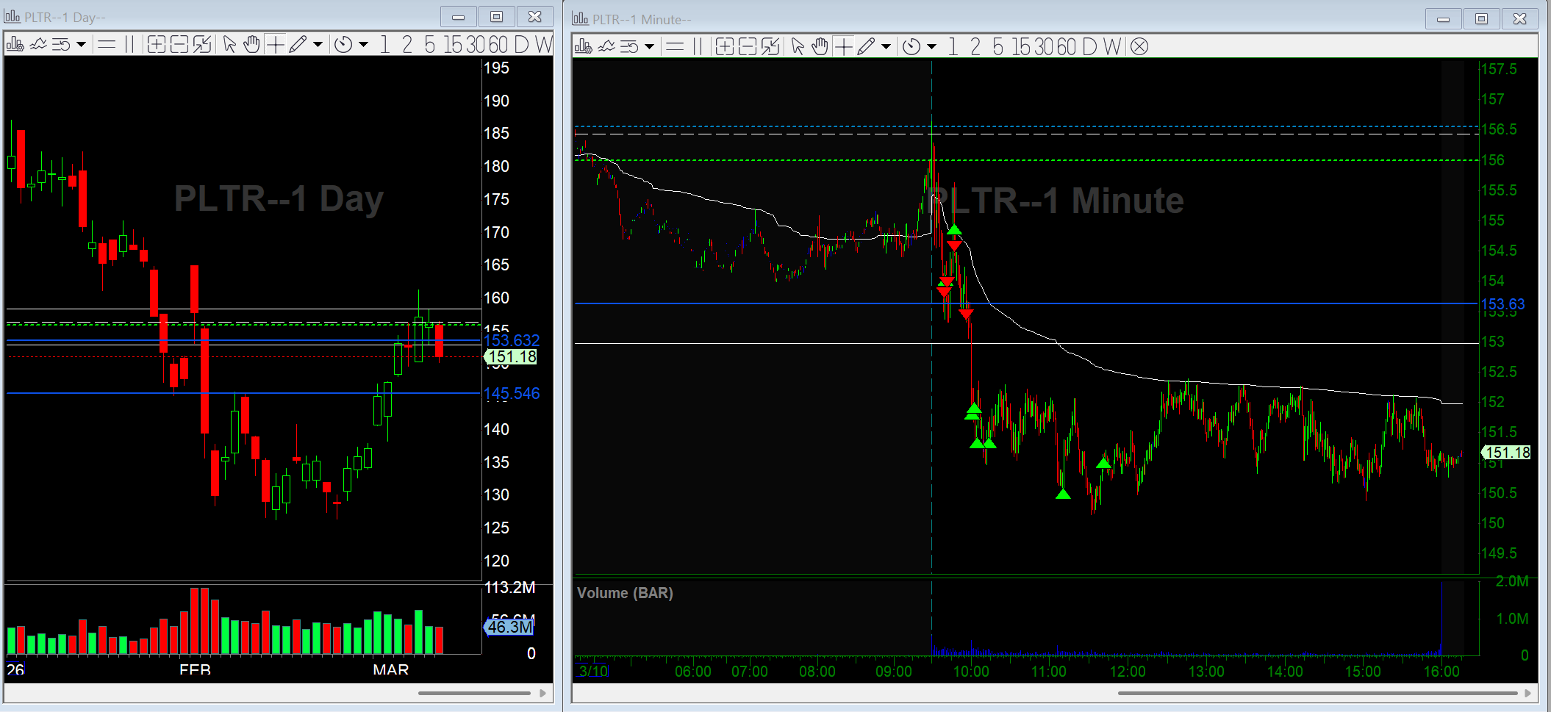Zoom out on the Minute chart

748,47
